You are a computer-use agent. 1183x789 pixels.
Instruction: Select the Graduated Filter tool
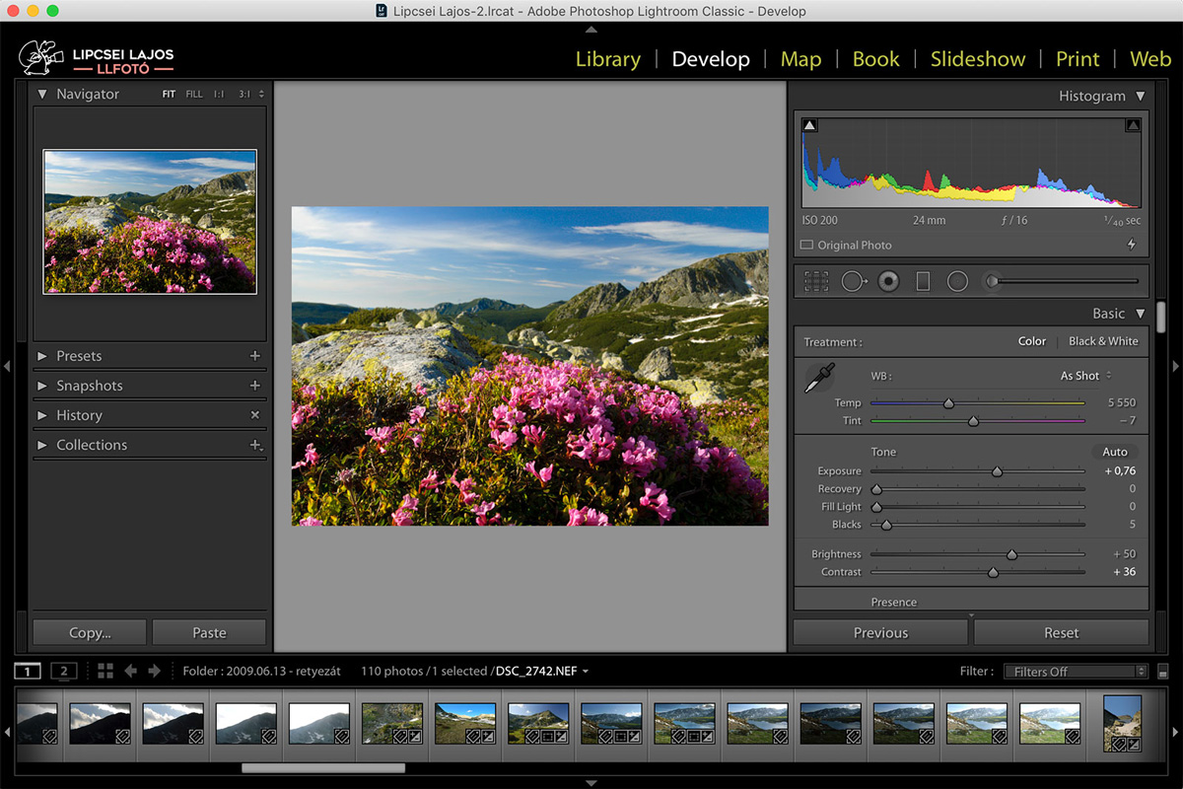tap(922, 281)
